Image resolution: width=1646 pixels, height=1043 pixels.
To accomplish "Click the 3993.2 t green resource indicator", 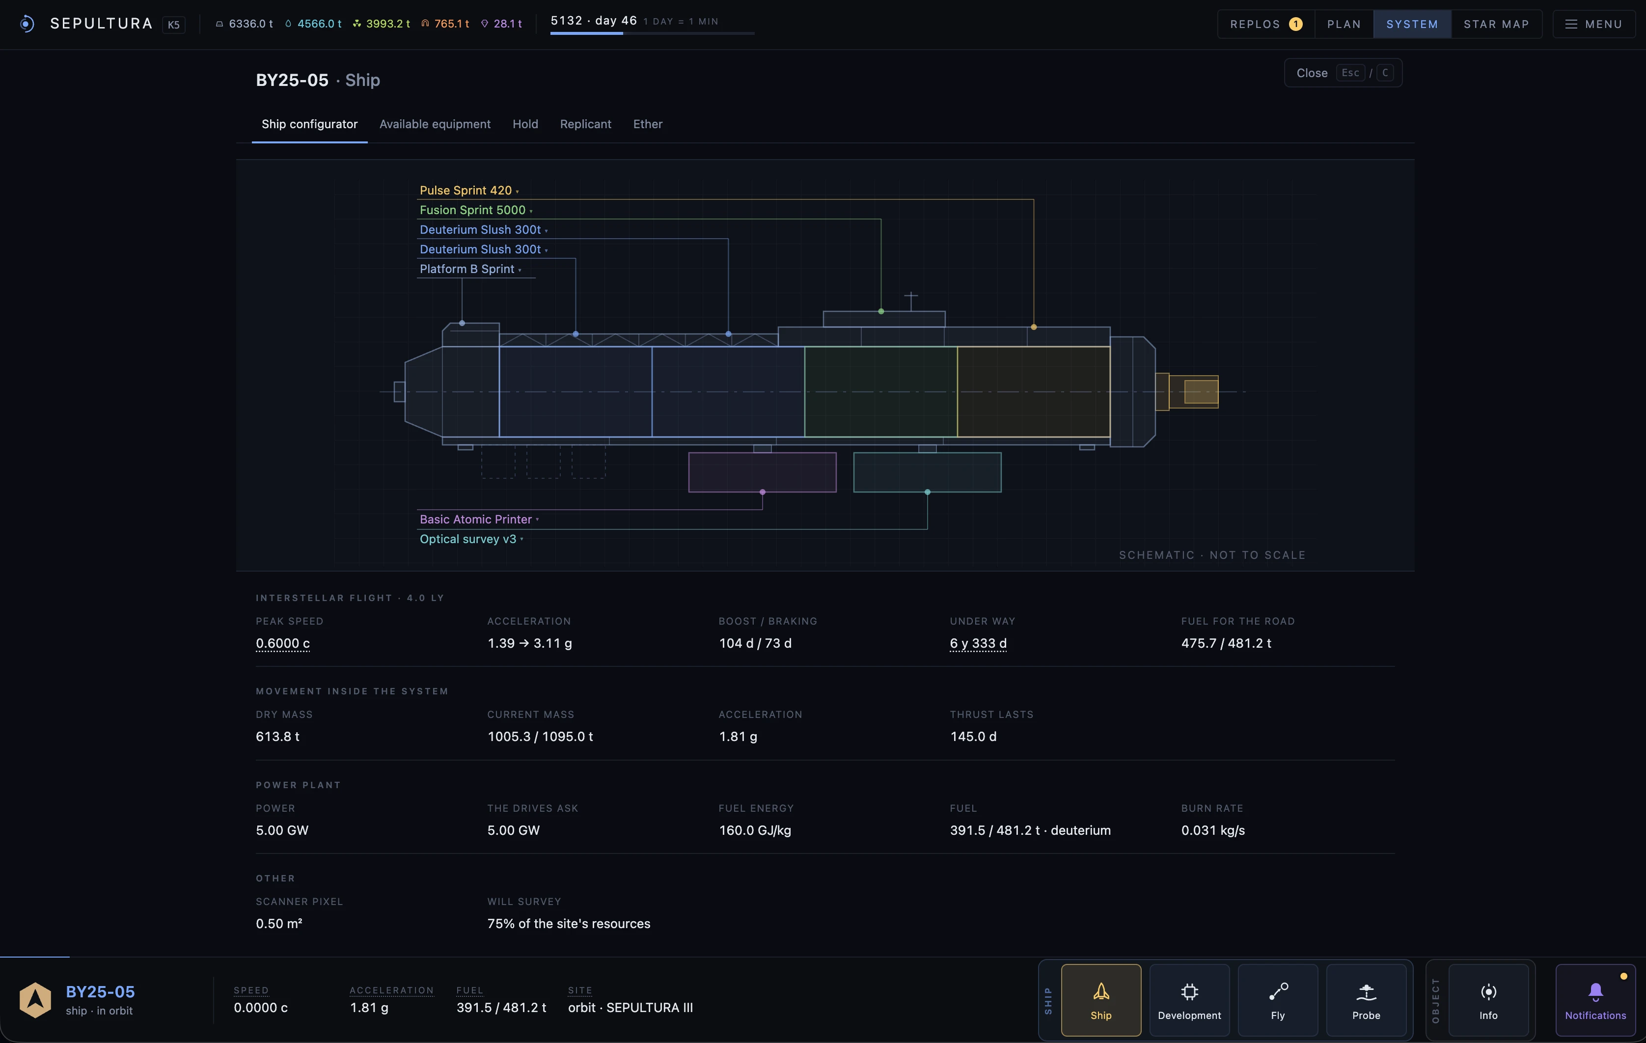I will pos(382,24).
